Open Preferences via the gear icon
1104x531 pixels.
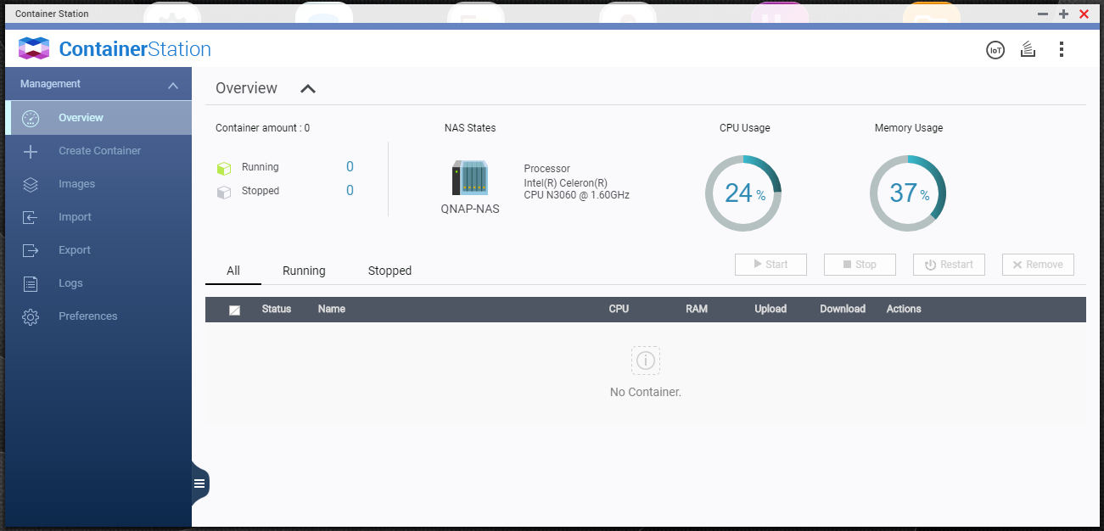tap(31, 316)
